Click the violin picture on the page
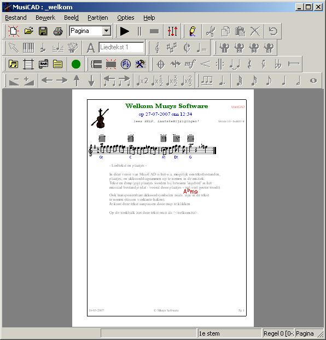Viewport: 326px width, 340px height. coord(100,118)
